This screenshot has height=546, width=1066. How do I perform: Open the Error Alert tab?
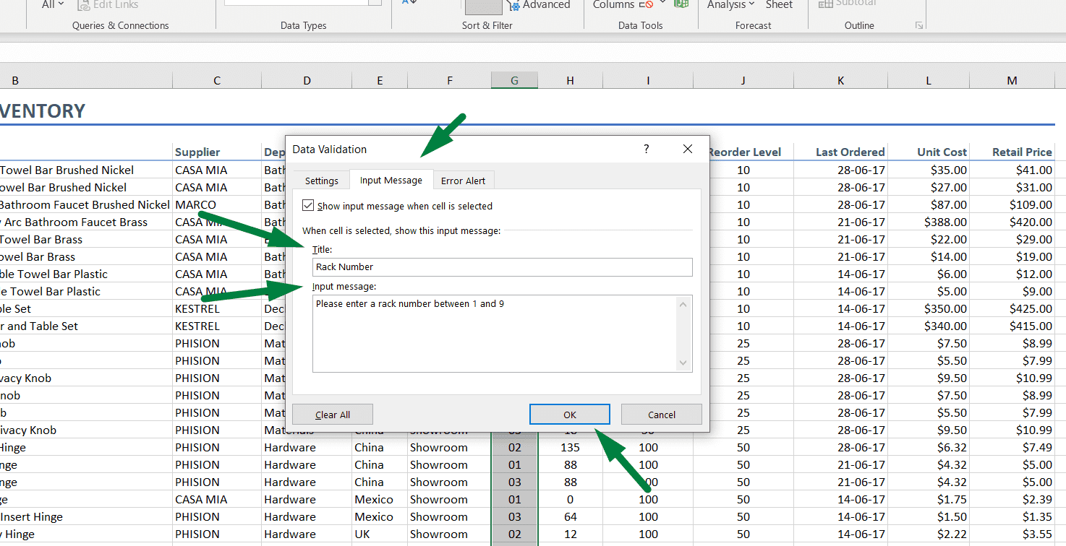(464, 181)
